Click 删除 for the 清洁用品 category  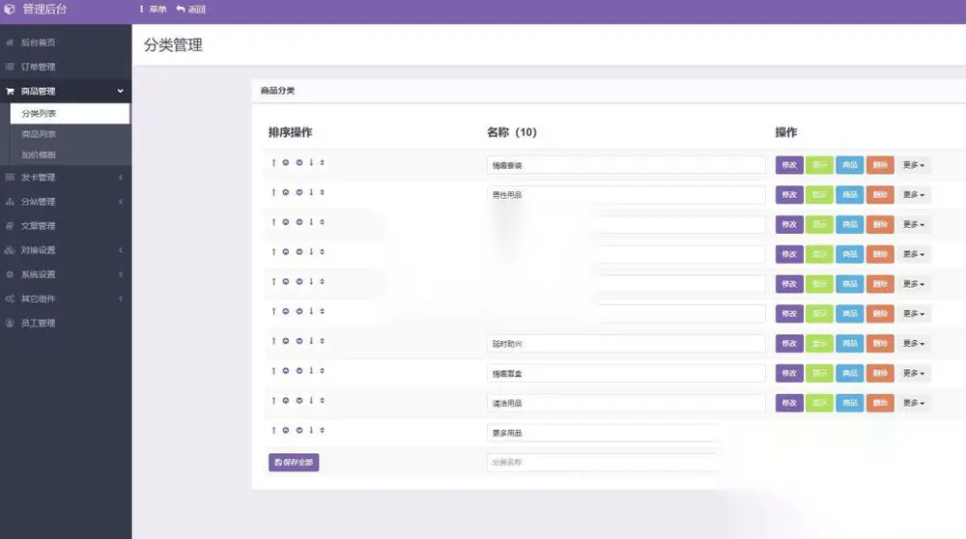pos(880,403)
